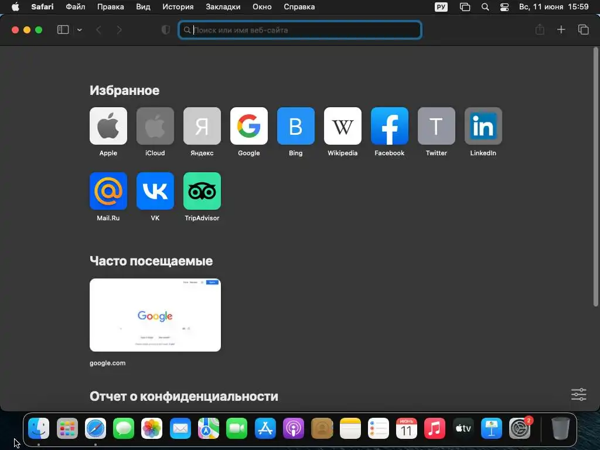Click the date and time in menu bar

pyautogui.click(x=554, y=7)
